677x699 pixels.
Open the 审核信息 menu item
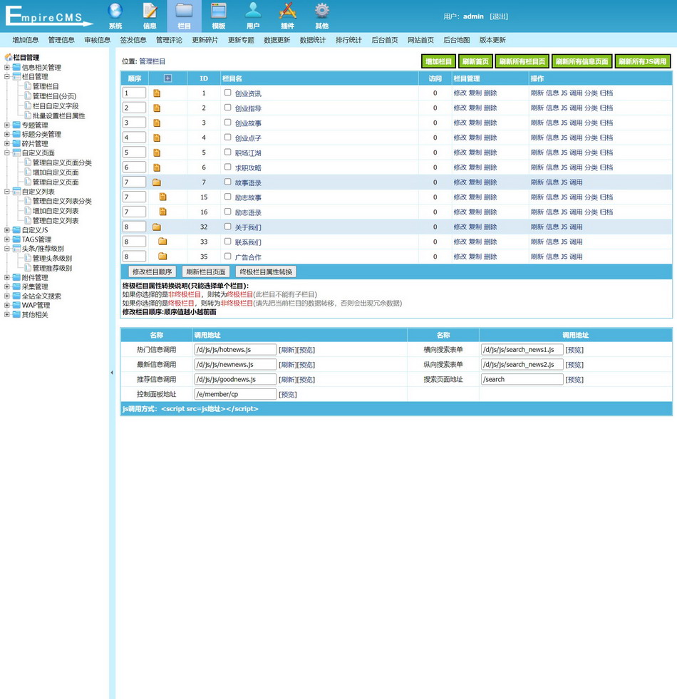(x=97, y=40)
